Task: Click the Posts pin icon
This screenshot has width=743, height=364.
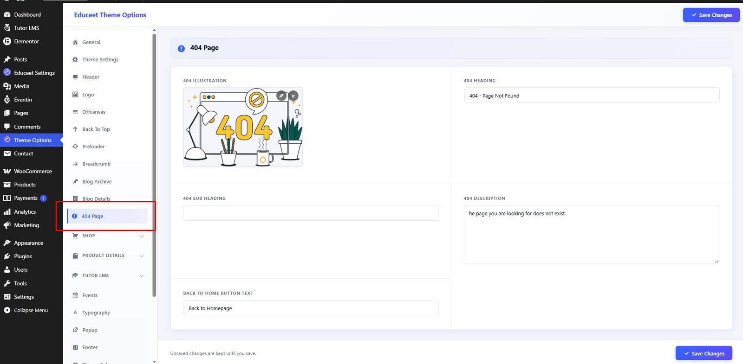Action: tap(7, 59)
